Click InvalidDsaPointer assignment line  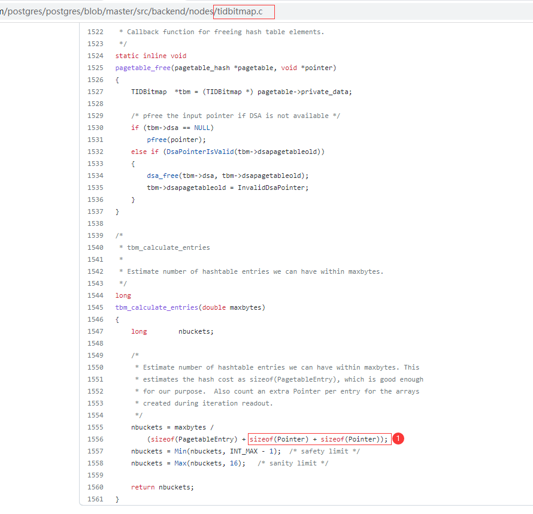click(228, 188)
